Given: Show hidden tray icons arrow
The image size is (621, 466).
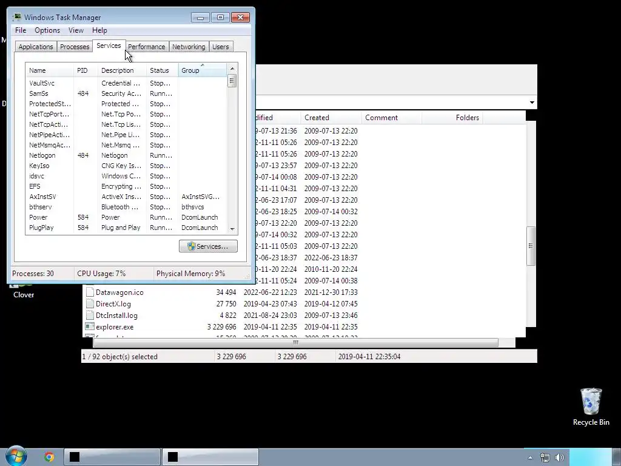Looking at the screenshot, I should (x=530, y=458).
